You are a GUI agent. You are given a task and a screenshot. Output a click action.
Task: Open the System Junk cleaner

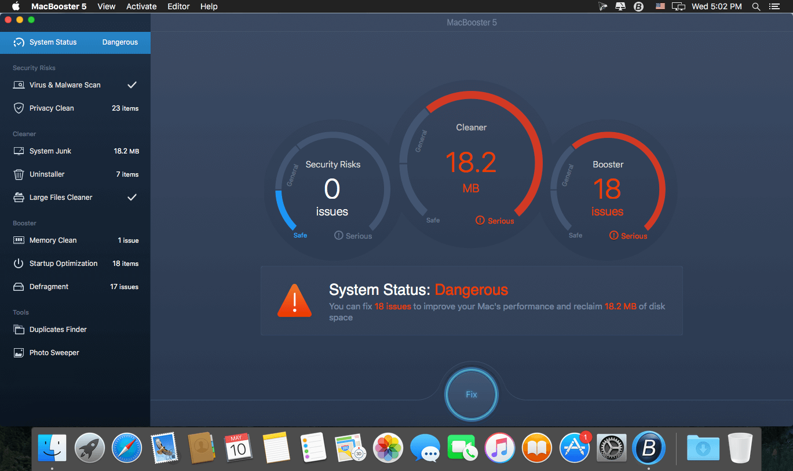pos(75,151)
